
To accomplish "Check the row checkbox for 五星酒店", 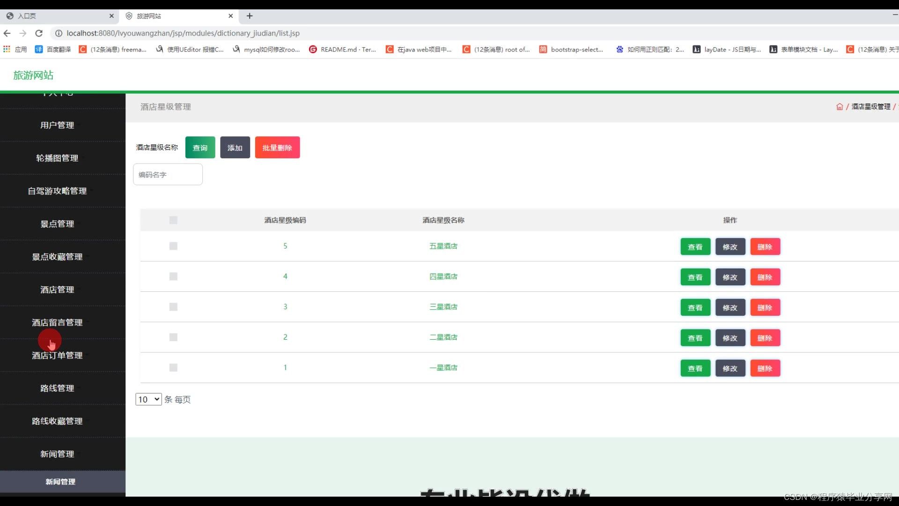I will point(173,246).
